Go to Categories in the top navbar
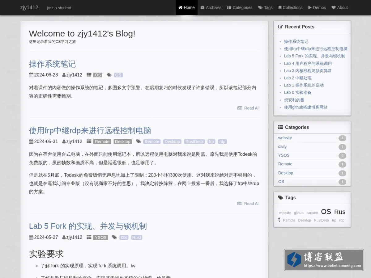371x278 pixels. 240,7
